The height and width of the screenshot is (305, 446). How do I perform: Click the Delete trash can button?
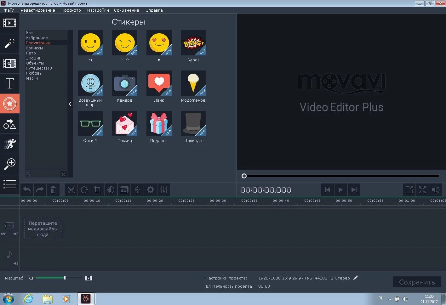[53, 190]
